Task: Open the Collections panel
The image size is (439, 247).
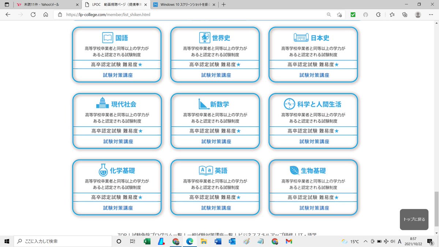Action: coord(405,15)
